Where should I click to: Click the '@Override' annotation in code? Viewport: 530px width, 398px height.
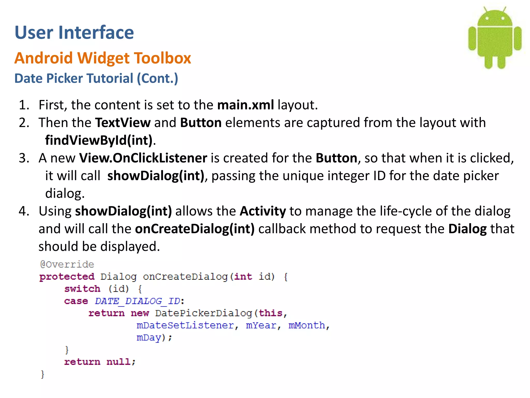[x=67, y=264]
